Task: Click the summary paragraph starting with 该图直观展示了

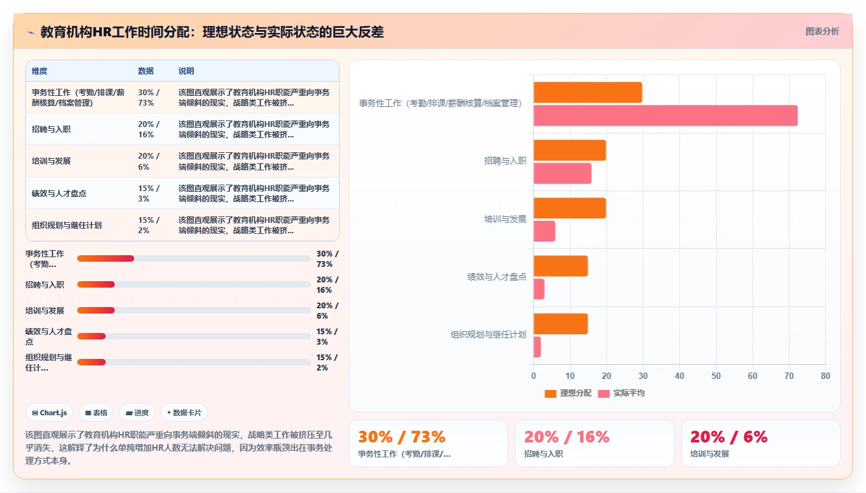Action: click(x=180, y=448)
